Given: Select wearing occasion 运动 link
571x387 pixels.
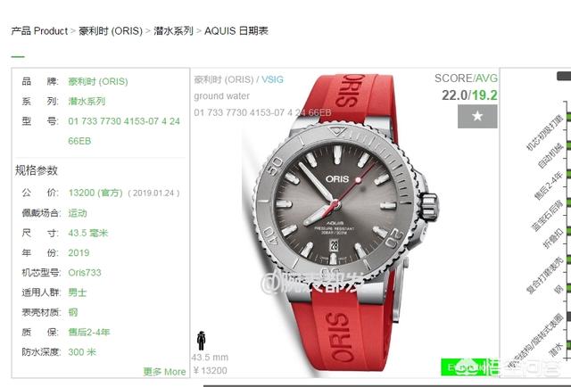Looking at the screenshot, I should (x=78, y=213).
